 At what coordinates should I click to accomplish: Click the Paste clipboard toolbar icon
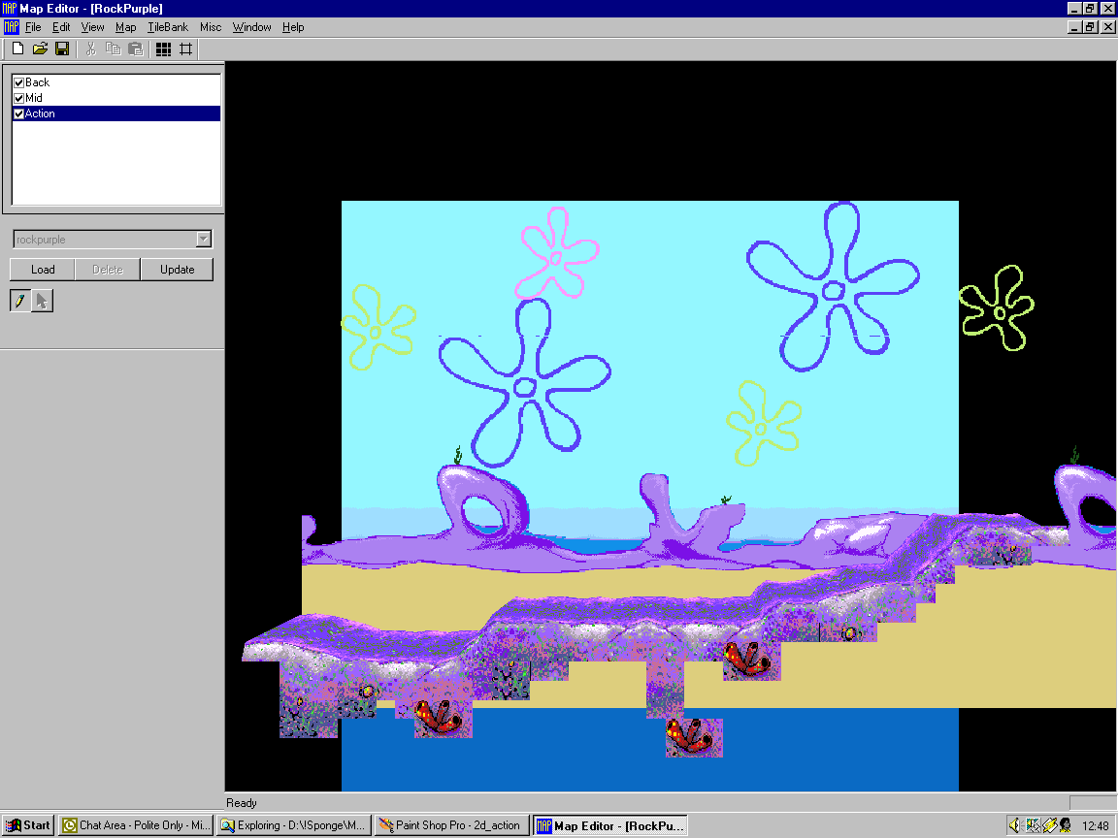pyautogui.click(x=136, y=48)
